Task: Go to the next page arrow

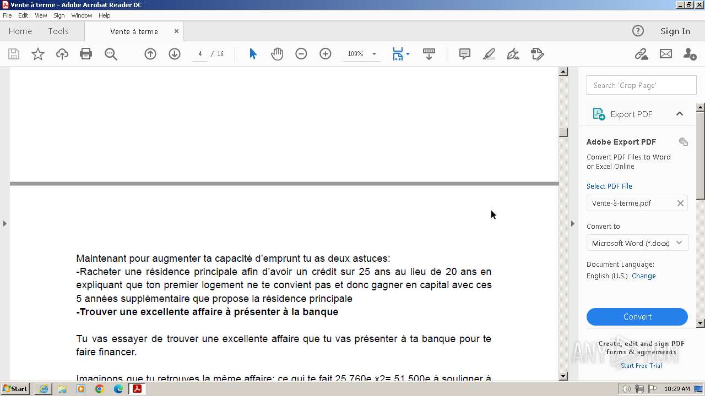Action: click(x=175, y=54)
